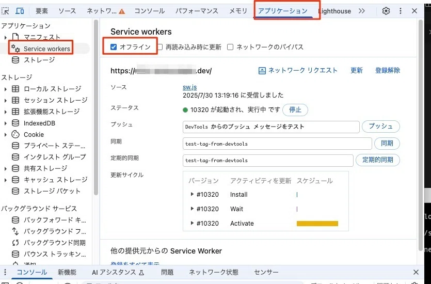The height and width of the screenshot is (284, 431).
Task: Click the 同期 button
Action: (387, 143)
